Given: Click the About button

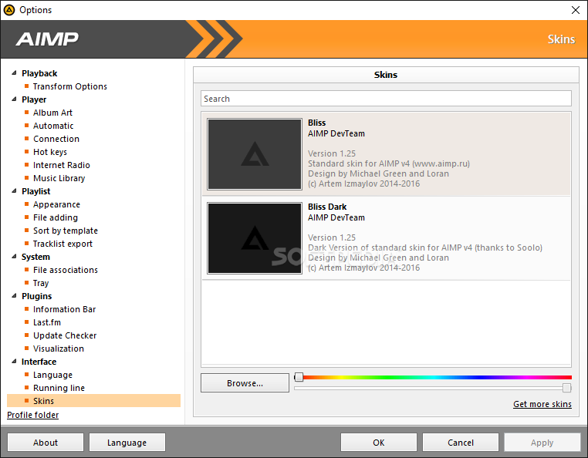Looking at the screenshot, I should 46,443.
